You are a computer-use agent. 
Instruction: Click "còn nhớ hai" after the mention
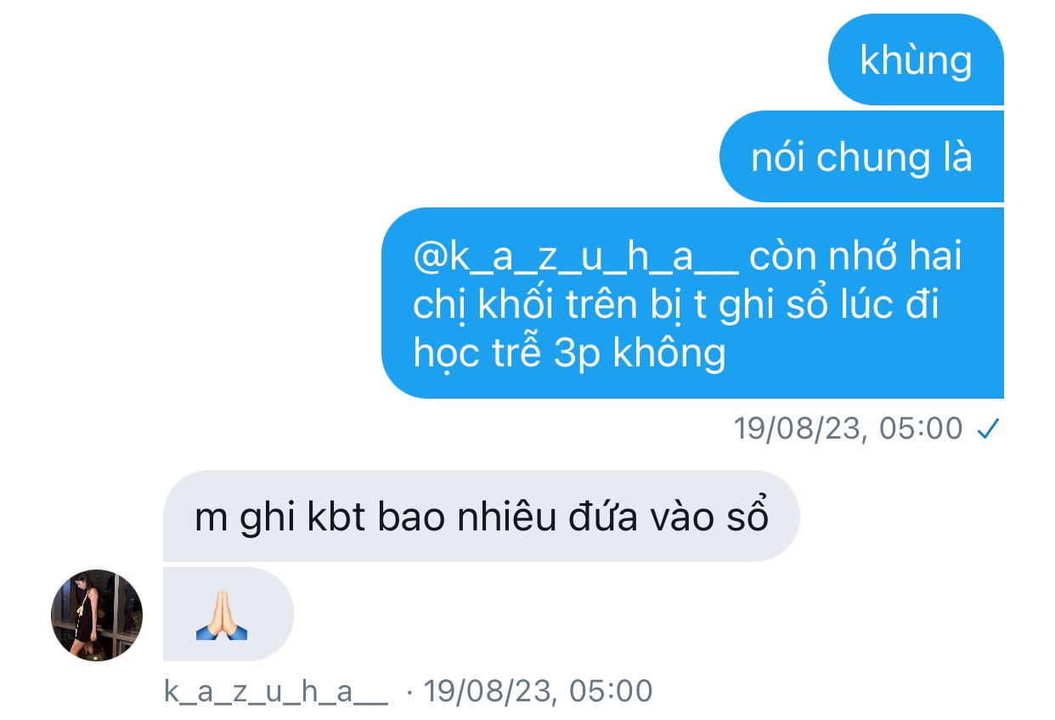click(x=856, y=257)
